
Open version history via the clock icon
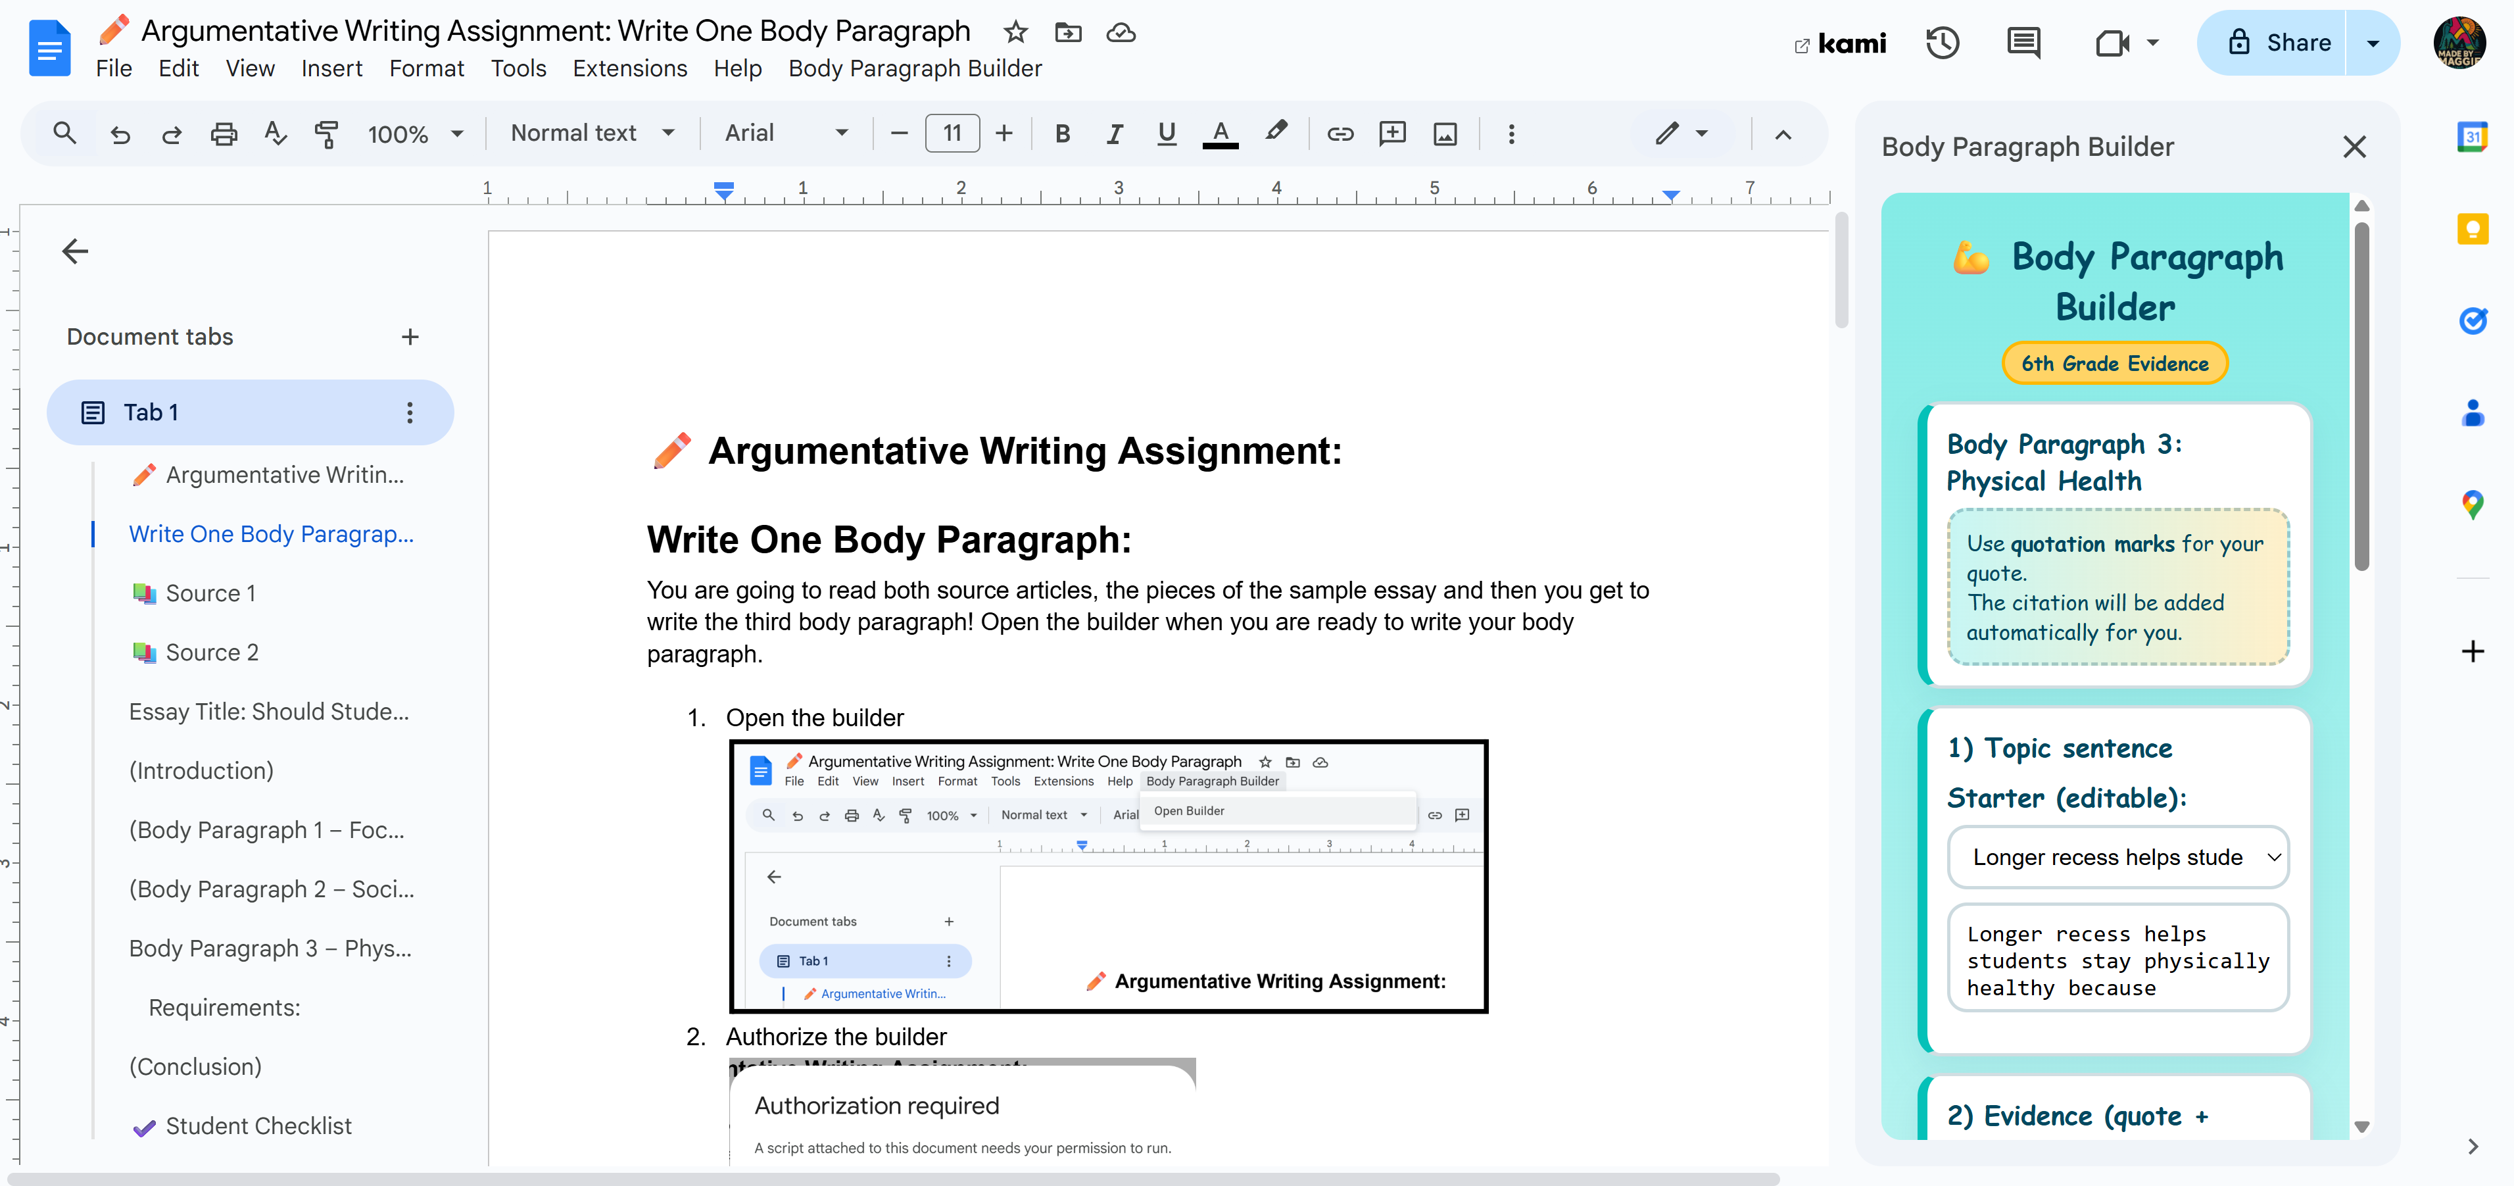tap(1943, 43)
